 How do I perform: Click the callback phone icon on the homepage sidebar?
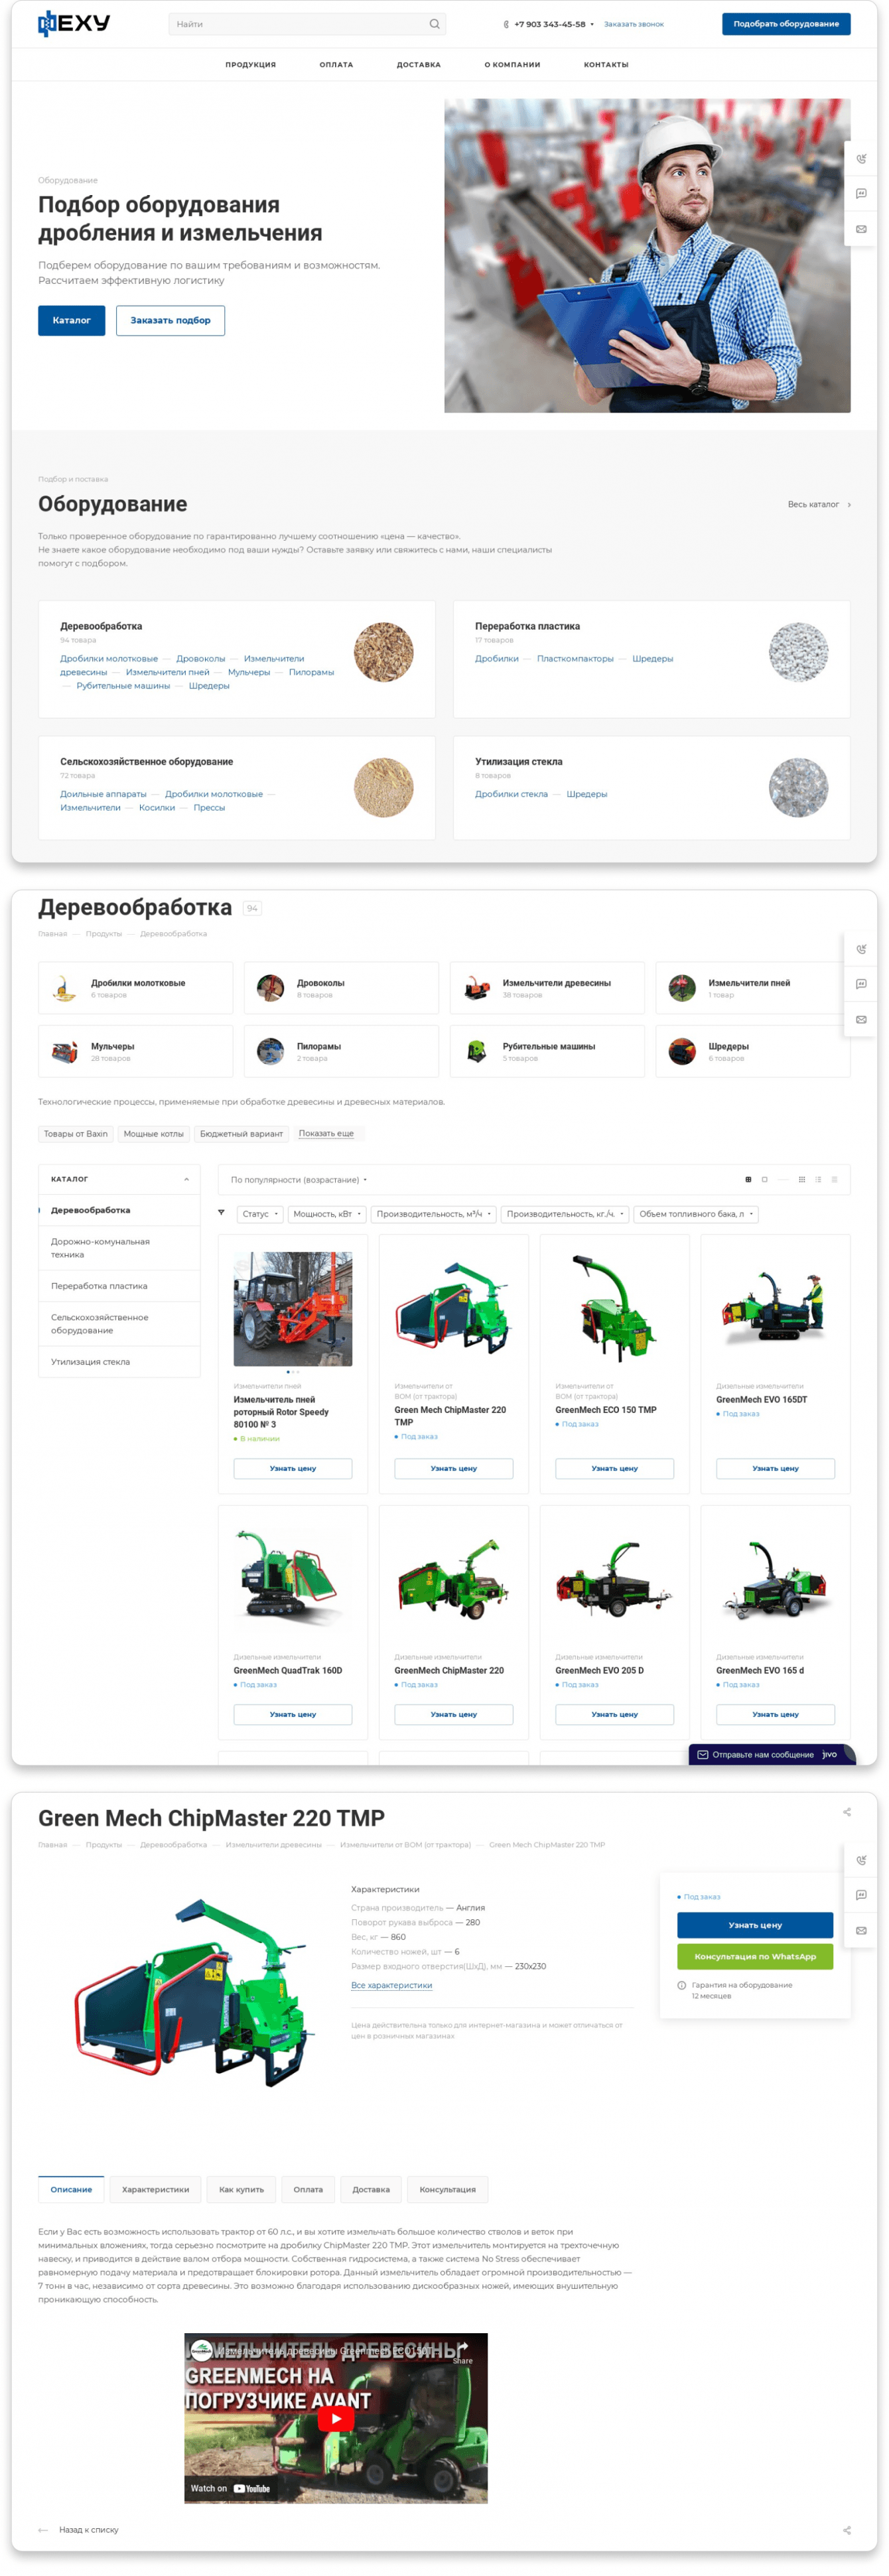861,159
